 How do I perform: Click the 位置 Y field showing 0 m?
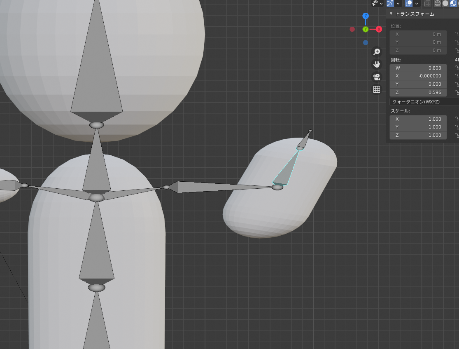[418, 42]
